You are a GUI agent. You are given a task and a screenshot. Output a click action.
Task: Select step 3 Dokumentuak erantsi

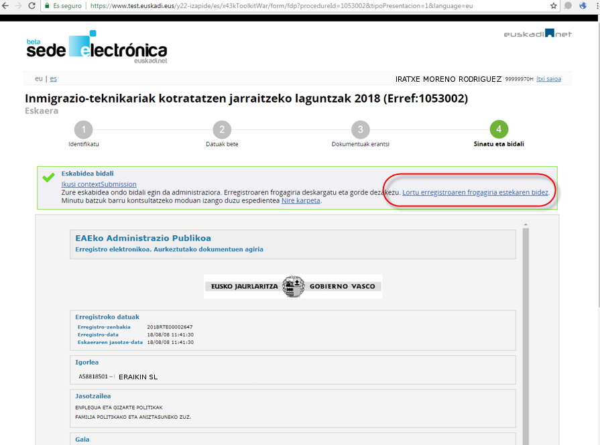[360, 129]
